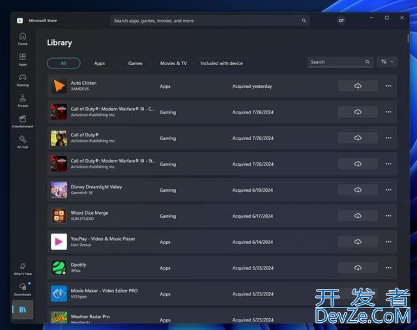Download Call of Duty®: Modern Warfare III - C... via cloud icon

(358, 112)
